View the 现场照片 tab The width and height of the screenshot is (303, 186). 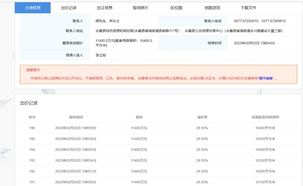(141, 8)
